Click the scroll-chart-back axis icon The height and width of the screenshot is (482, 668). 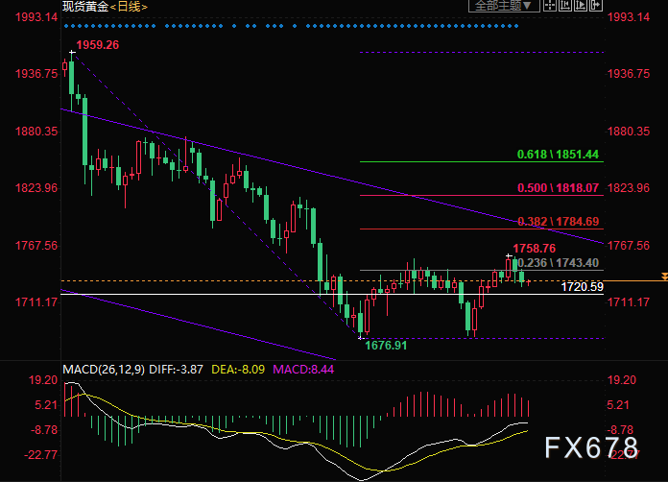pos(565,6)
